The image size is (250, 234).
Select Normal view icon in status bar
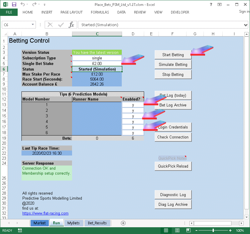tap(166, 230)
